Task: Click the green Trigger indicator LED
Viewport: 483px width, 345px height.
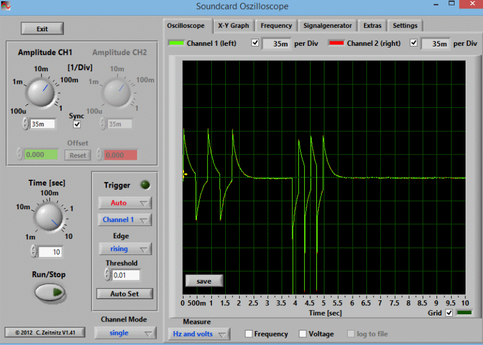Action: coord(145,185)
